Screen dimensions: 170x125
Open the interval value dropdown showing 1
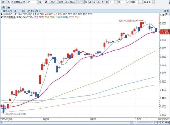coord(115,2)
